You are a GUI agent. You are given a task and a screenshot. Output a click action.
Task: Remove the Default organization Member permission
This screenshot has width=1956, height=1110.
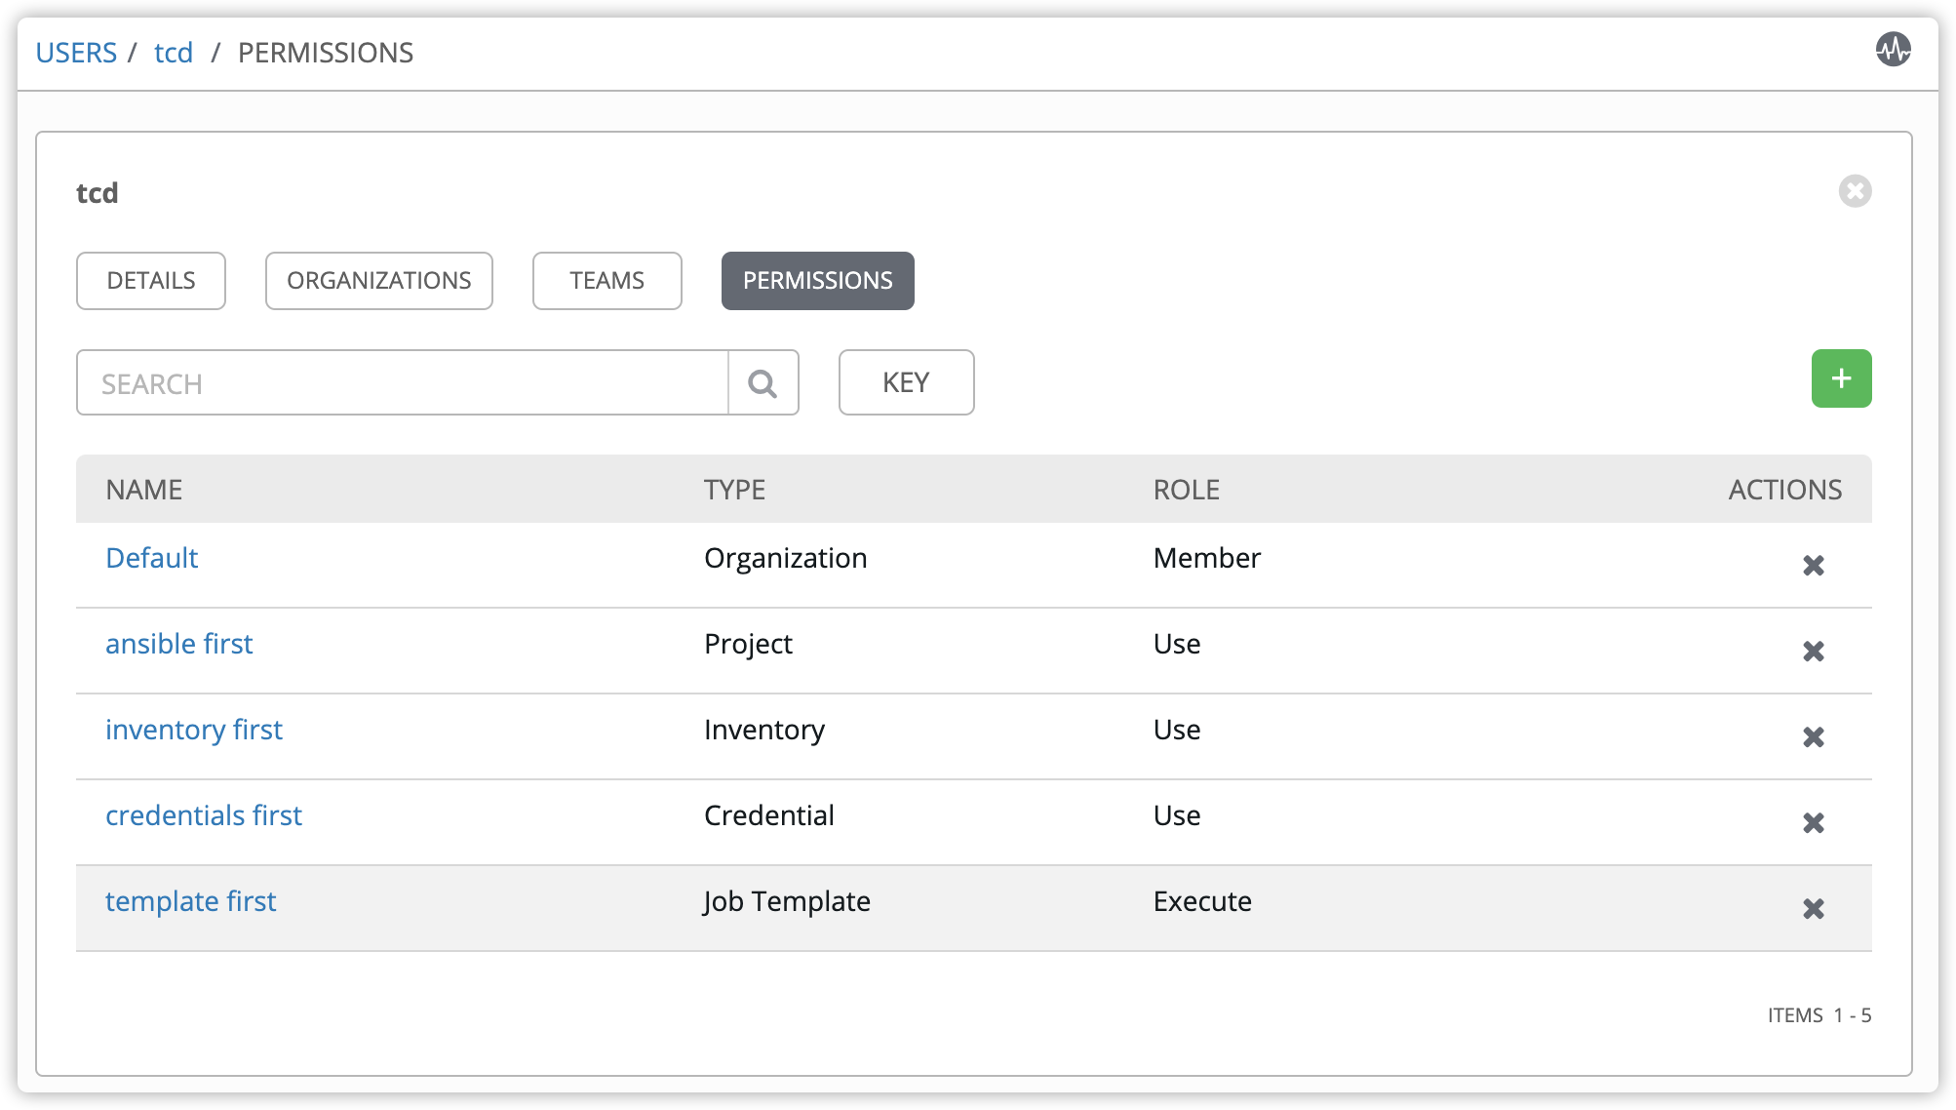point(1813,566)
